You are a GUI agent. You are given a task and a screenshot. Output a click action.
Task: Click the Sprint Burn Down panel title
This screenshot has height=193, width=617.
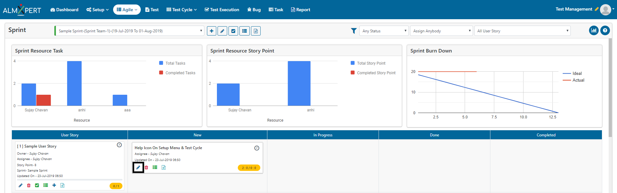[431, 51]
